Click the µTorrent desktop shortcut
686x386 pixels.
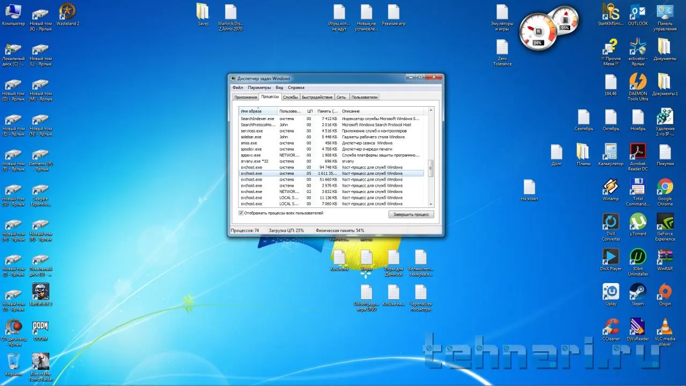(638, 222)
